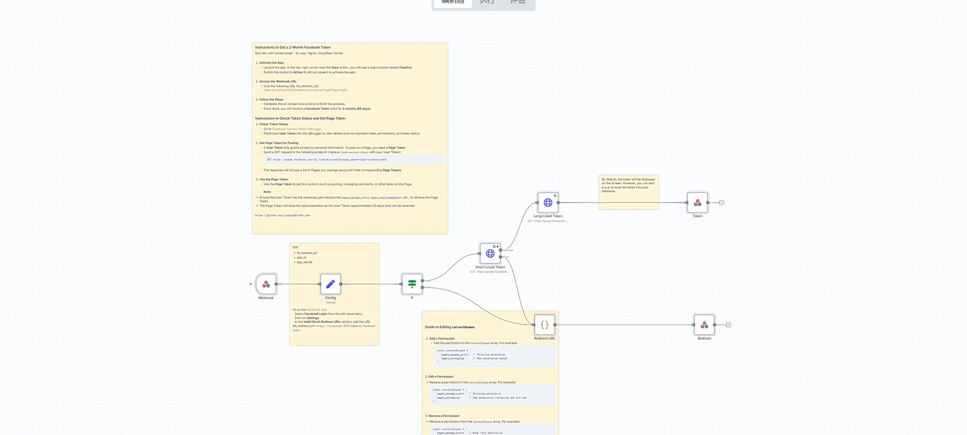Click the Short-Lived Token Success output port

click(x=501, y=250)
